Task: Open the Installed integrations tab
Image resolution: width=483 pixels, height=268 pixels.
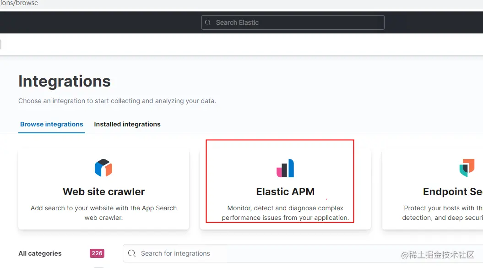Action: (127, 124)
